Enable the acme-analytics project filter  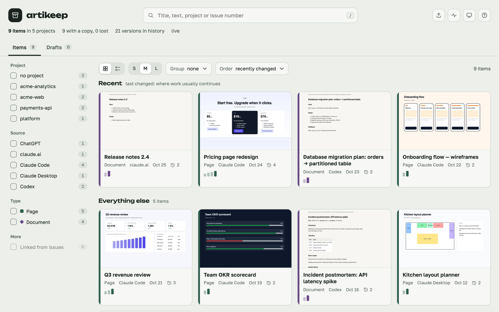[13, 86]
